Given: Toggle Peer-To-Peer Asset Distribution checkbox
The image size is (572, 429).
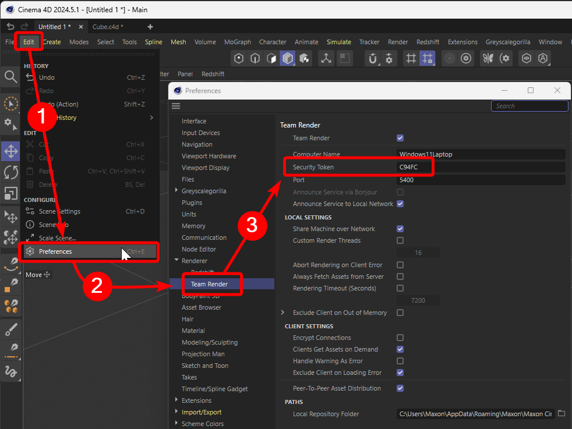Looking at the screenshot, I should 400,388.
